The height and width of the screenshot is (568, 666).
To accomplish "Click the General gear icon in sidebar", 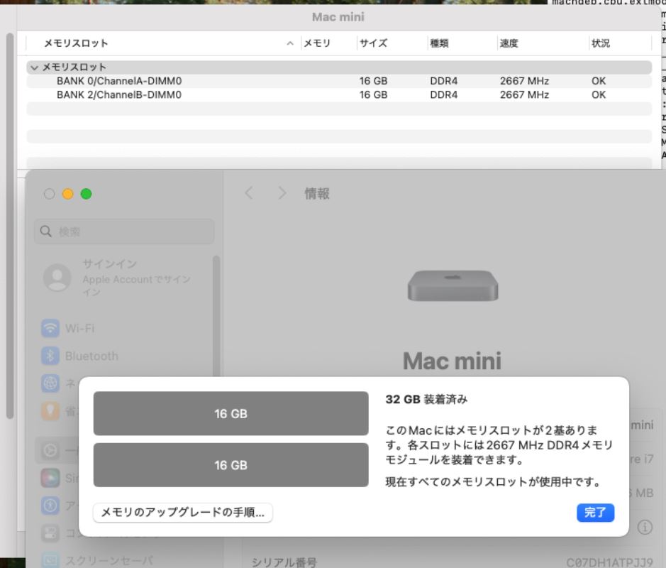I will tap(50, 450).
